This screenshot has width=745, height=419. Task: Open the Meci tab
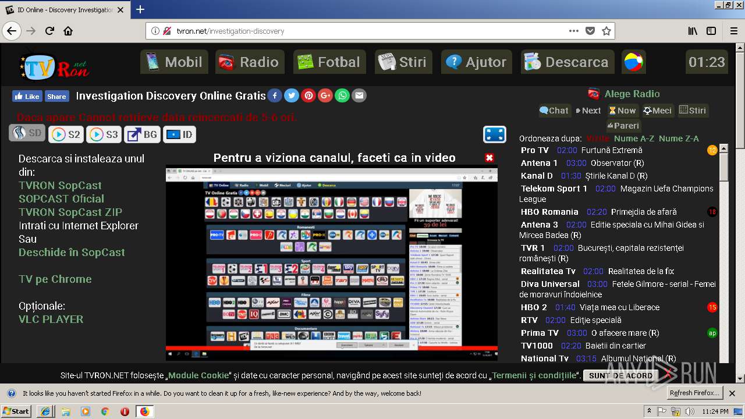[658, 111]
